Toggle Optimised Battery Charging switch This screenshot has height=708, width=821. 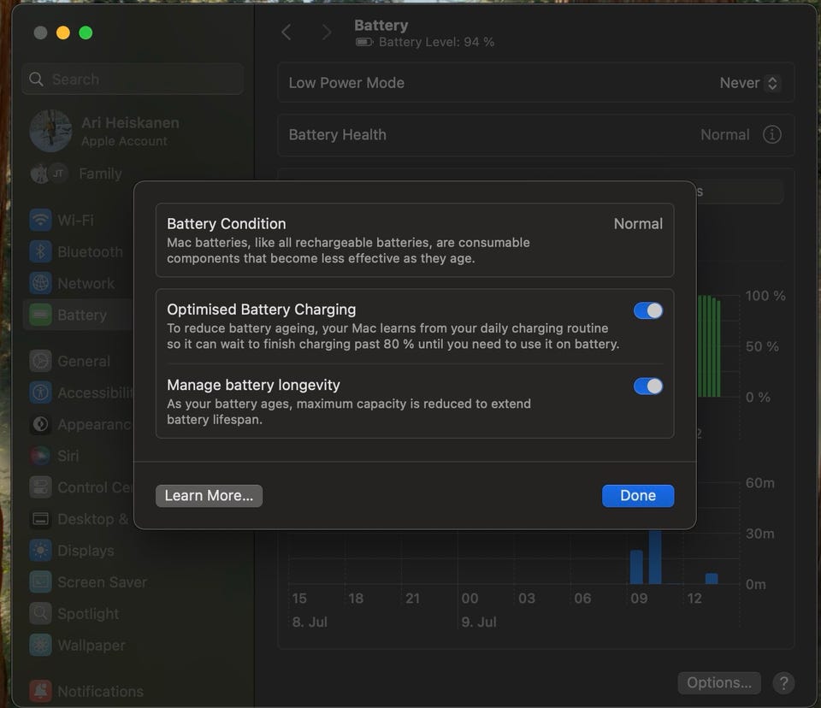tap(647, 310)
